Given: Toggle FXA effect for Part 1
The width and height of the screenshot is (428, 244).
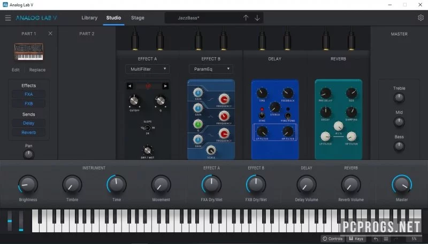Looking at the screenshot, I should click(29, 94).
